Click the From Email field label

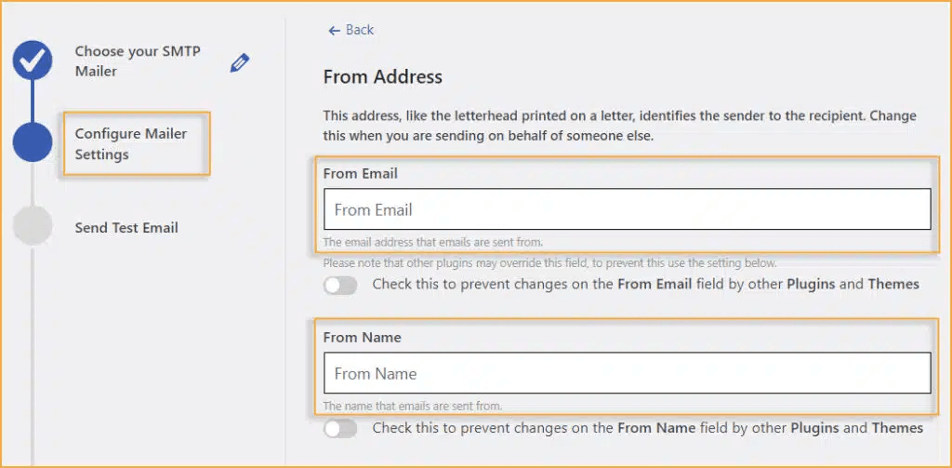(x=360, y=174)
